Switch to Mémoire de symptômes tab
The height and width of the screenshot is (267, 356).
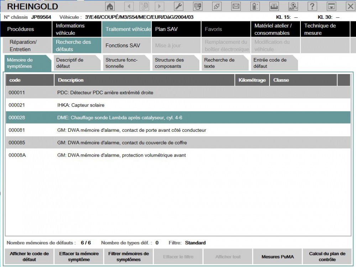tap(28, 63)
